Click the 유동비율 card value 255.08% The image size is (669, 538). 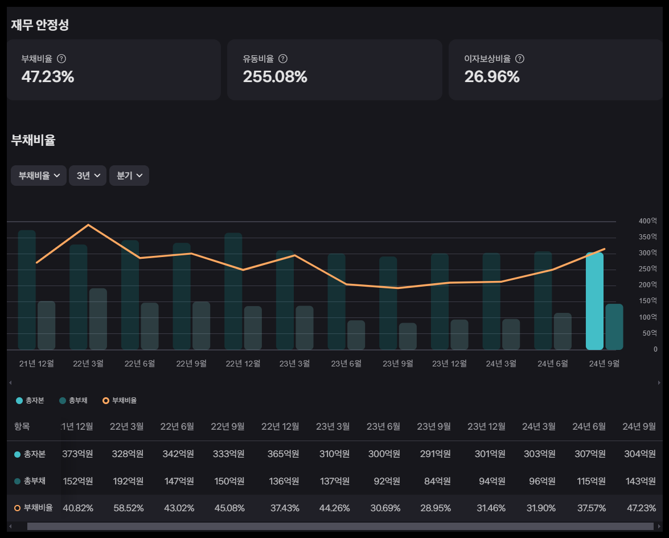pyautogui.click(x=275, y=77)
